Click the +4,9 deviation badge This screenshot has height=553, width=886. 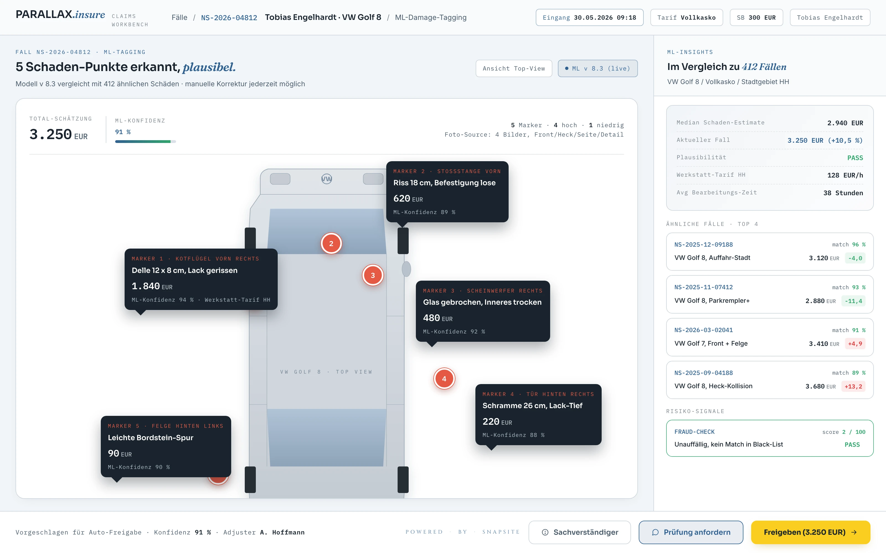tap(855, 344)
